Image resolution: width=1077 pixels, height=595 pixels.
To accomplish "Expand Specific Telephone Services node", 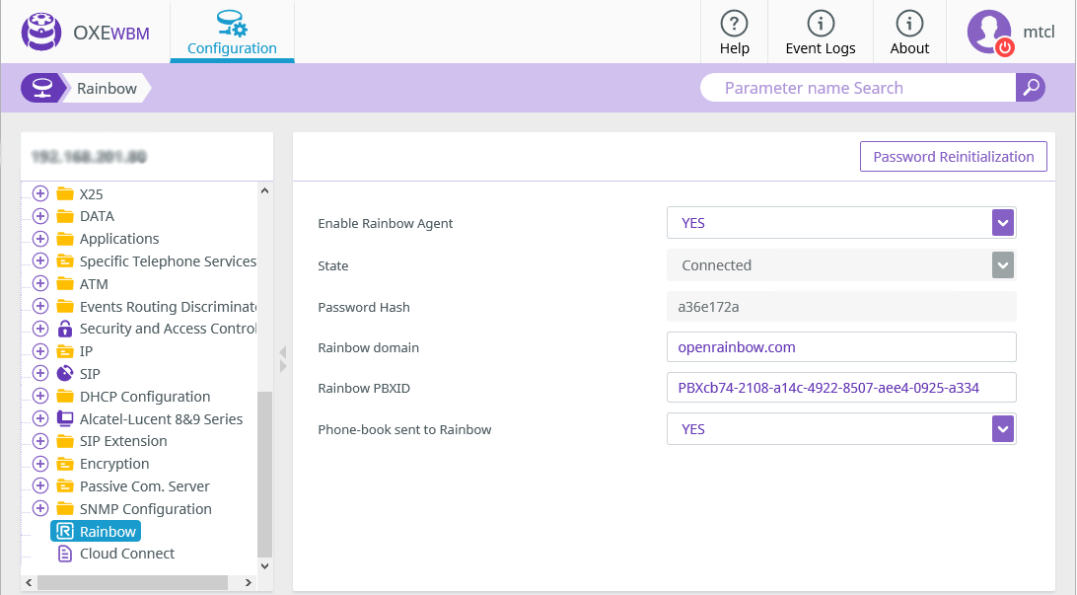I will coord(40,261).
